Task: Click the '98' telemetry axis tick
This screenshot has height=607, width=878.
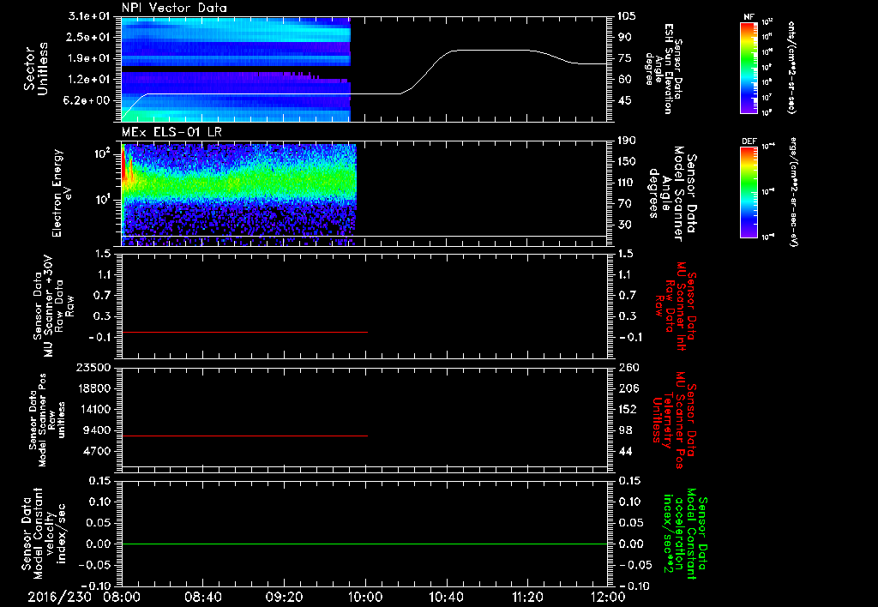Action: click(625, 430)
